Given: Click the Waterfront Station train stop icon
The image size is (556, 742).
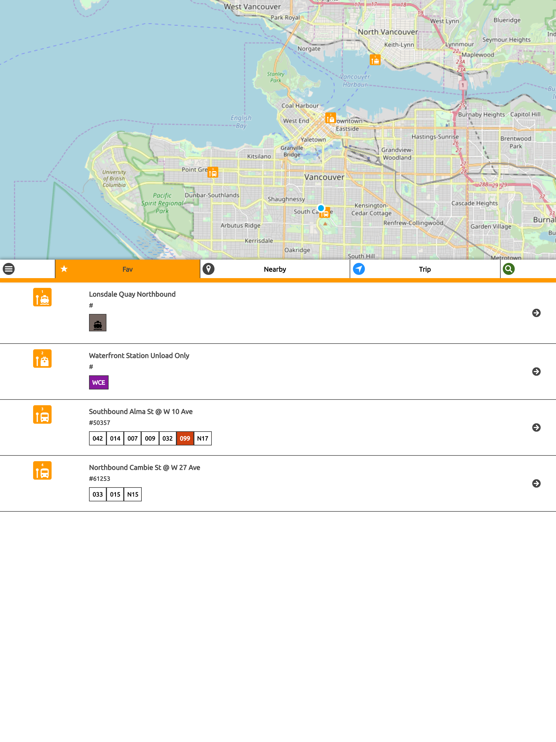Looking at the screenshot, I should pyautogui.click(x=42, y=359).
